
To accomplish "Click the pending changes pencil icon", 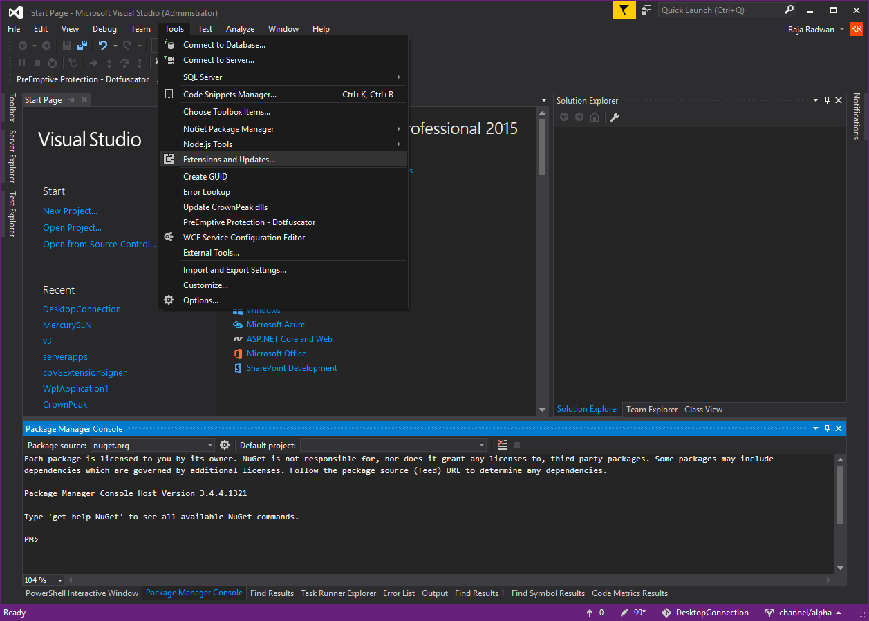I will (624, 613).
